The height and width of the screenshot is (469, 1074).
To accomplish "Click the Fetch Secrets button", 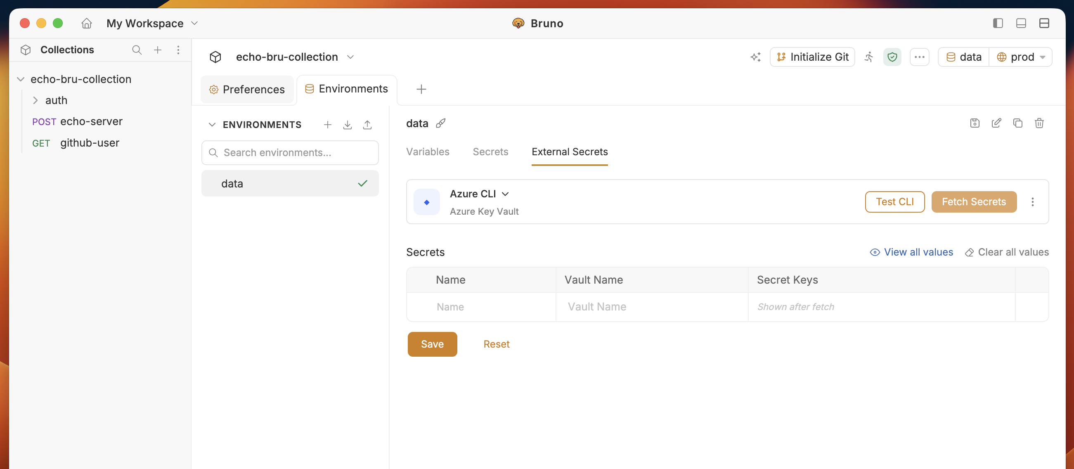I will (x=974, y=202).
